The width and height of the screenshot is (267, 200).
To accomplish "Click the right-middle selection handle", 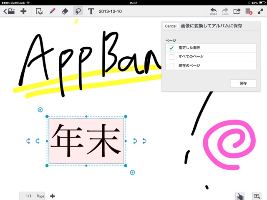I will click(126, 141).
